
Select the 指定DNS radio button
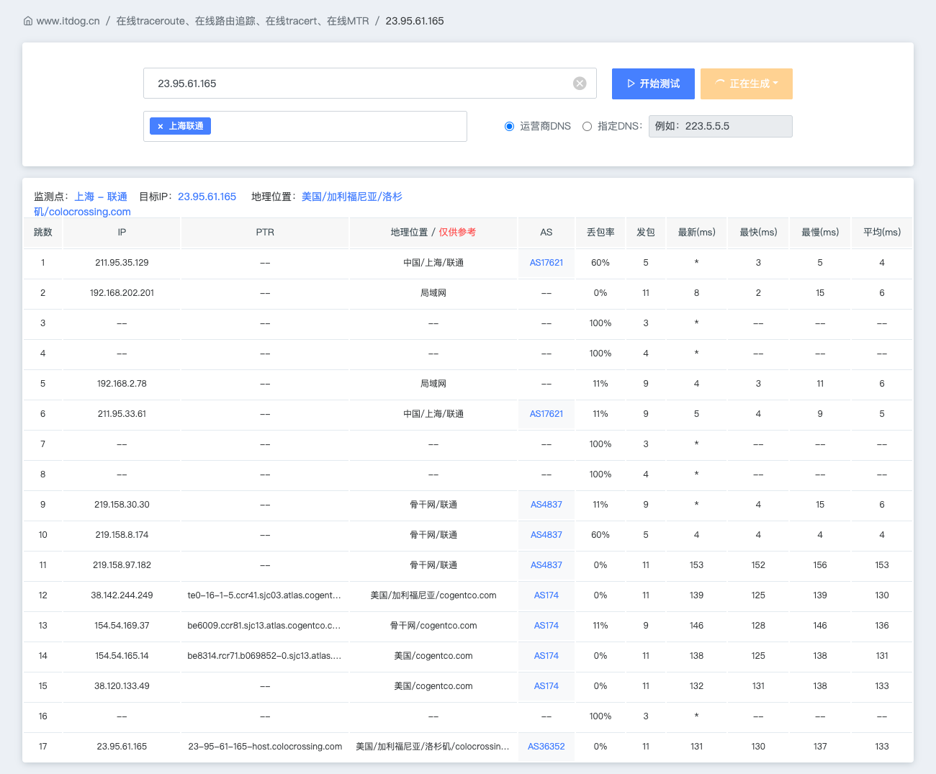tap(587, 126)
